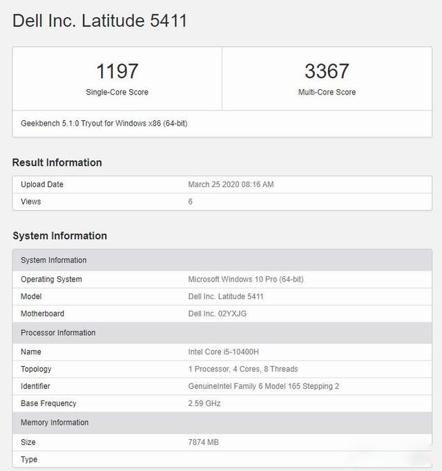Select the '7874 MB' memory size value
This screenshot has height=471, width=442.
pos(204,442)
